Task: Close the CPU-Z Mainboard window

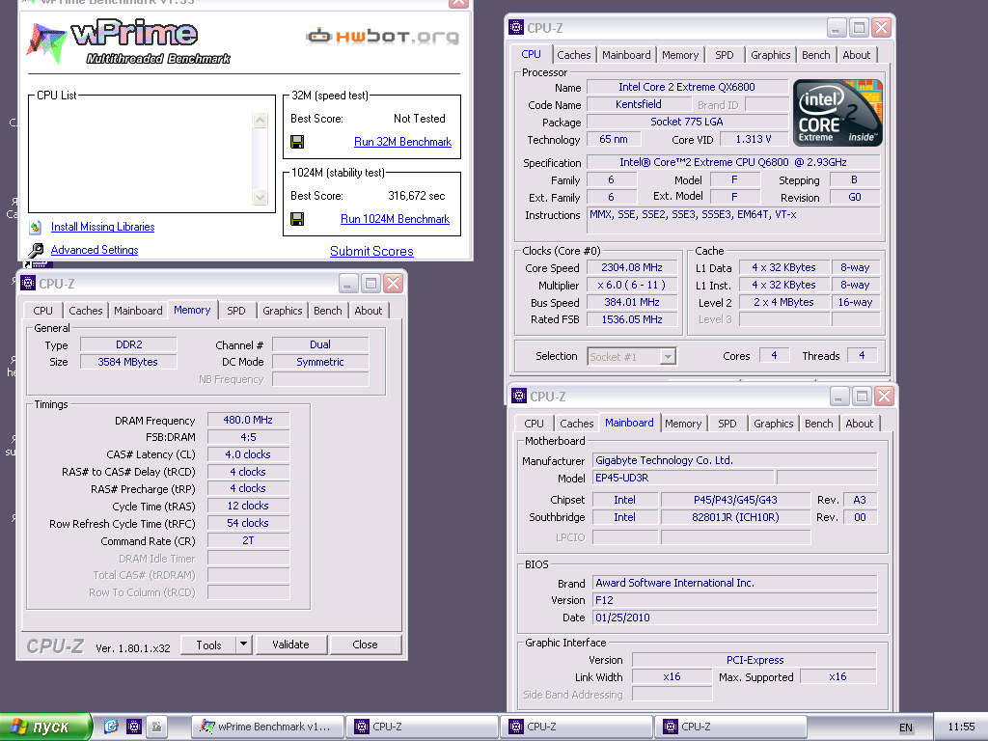Action: click(x=884, y=397)
